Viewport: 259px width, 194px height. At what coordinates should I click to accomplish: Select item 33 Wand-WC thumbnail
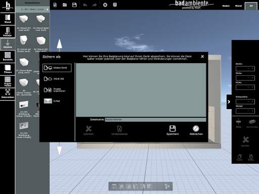pos(24,19)
